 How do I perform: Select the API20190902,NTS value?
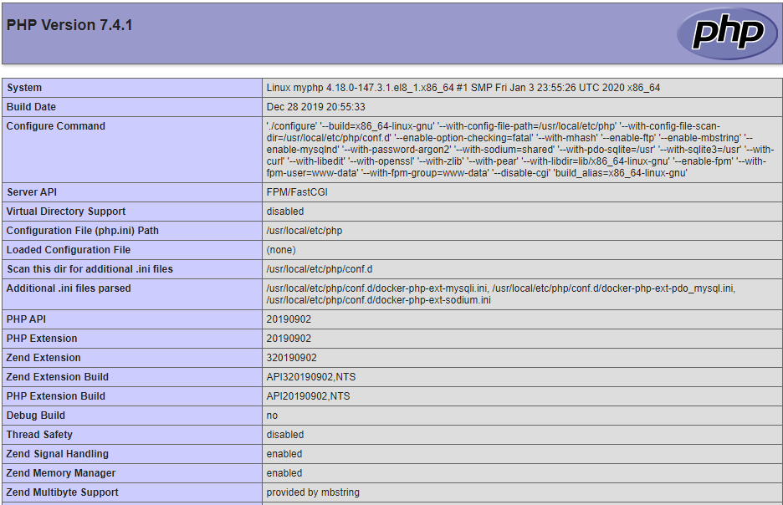[308, 396]
